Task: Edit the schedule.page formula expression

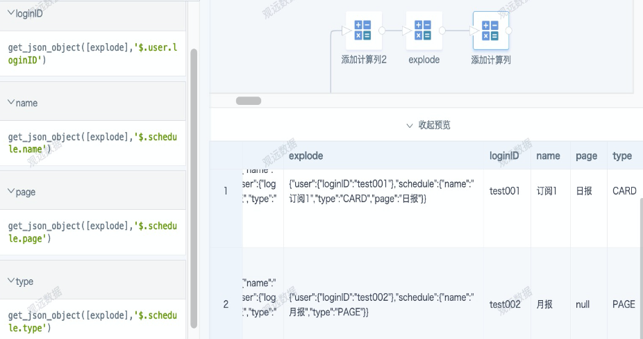Action: [x=92, y=232]
